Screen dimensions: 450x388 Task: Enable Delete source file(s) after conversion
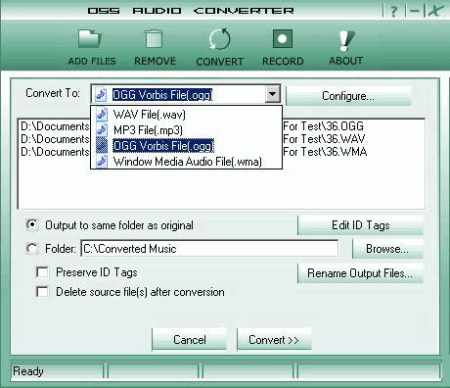[x=42, y=292]
